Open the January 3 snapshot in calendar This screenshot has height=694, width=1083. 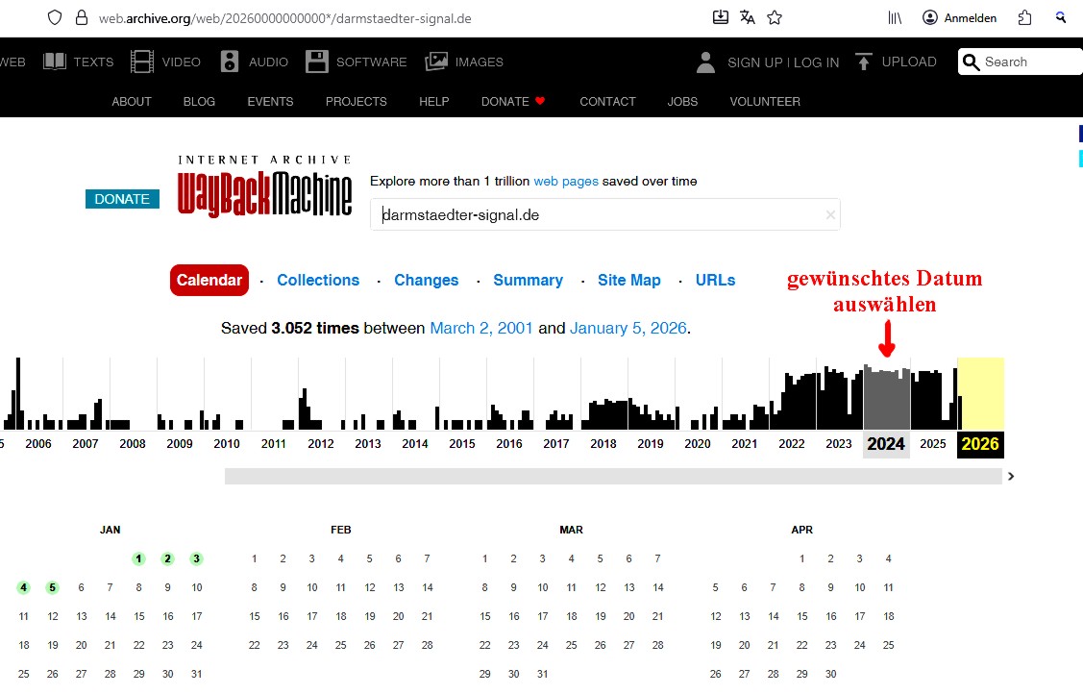click(196, 558)
